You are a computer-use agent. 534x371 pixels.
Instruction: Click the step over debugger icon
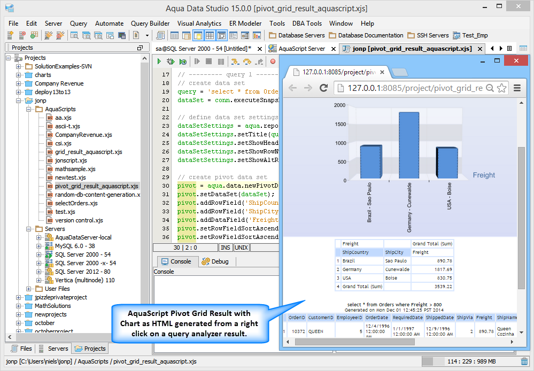(x=247, y=61)
